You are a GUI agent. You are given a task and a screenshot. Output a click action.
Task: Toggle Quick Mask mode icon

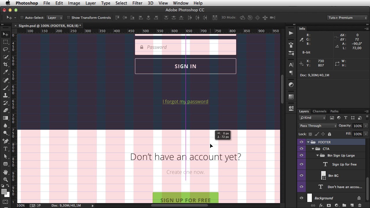[x=5, y=202]
